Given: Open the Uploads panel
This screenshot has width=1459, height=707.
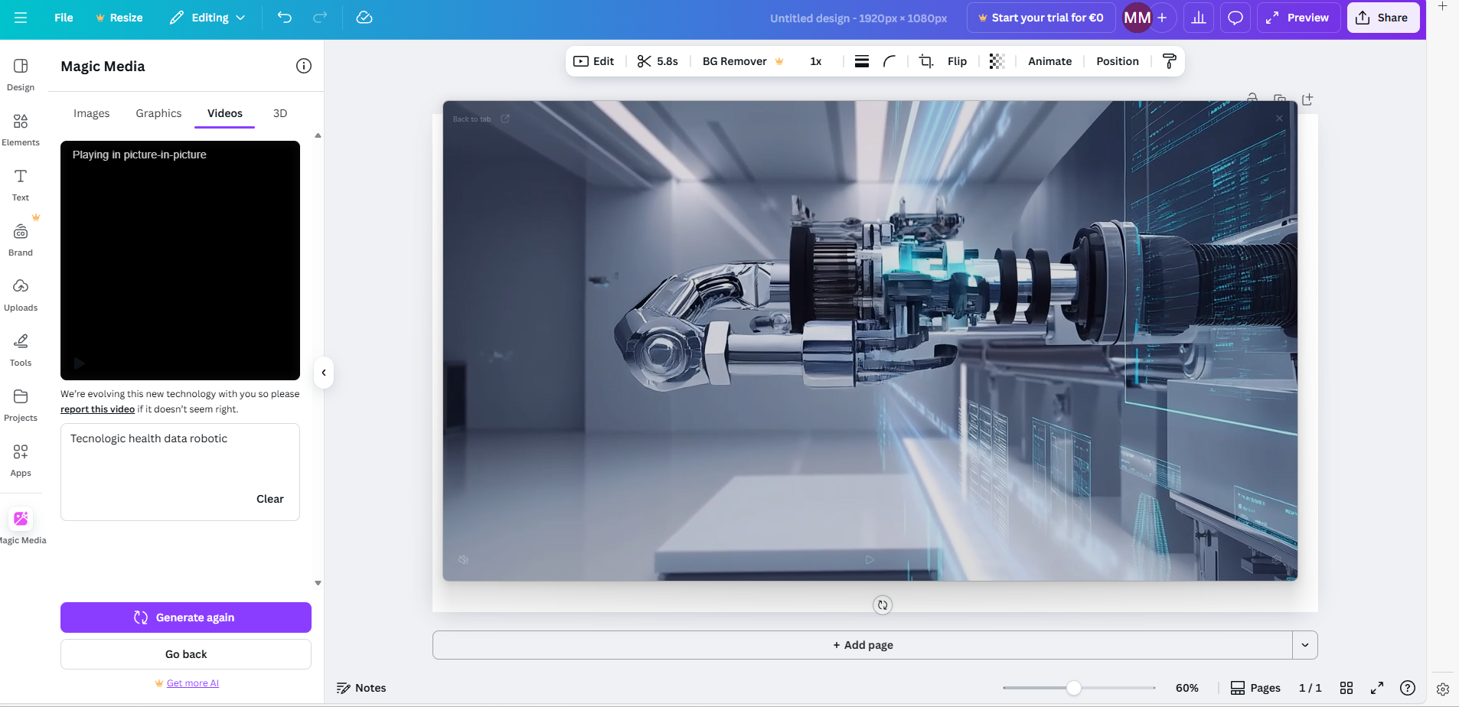Looking at the screenshot, I should click(x=21, y=295).
